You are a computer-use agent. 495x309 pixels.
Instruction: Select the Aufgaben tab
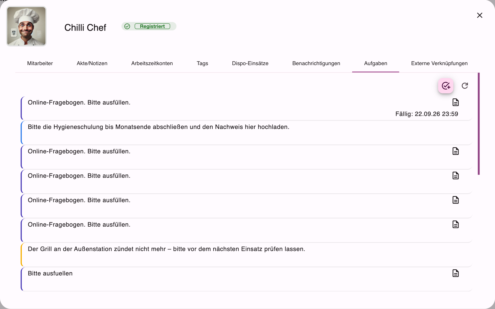pyautogui.click(x=376, y=63)
